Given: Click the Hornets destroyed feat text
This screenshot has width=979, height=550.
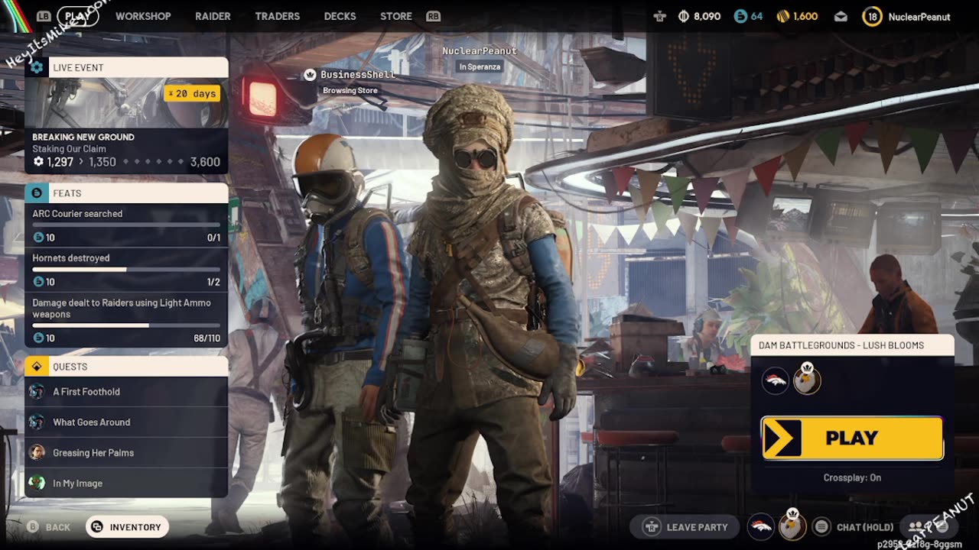Looking at the screenshot, I should (x=71, y=258).
